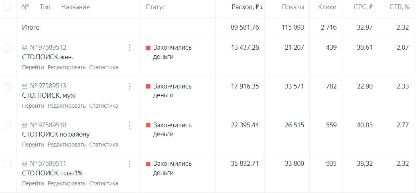Click campaign type icon beside № 97589513
Screen dimensions: 416x193
point(25,86)
